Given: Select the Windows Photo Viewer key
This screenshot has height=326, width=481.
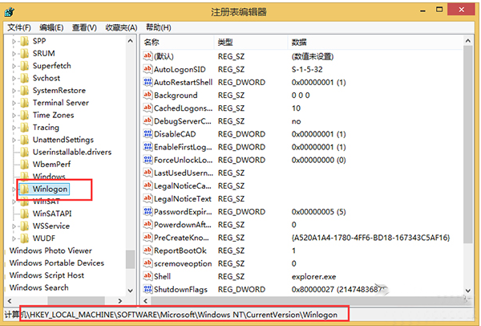Looking at the screenshot, I should tap(51, 251).
